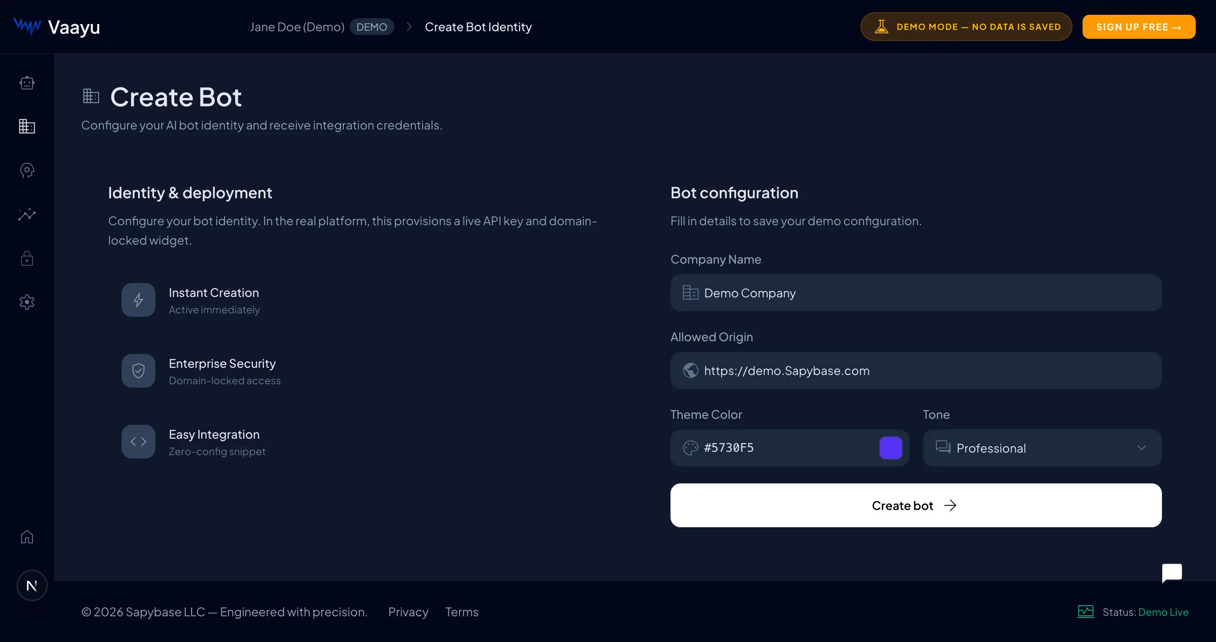This screenshot has height=642, width=1216.
Task: Open the settings gear sidebar icon
Action: [x=27, y=302]
